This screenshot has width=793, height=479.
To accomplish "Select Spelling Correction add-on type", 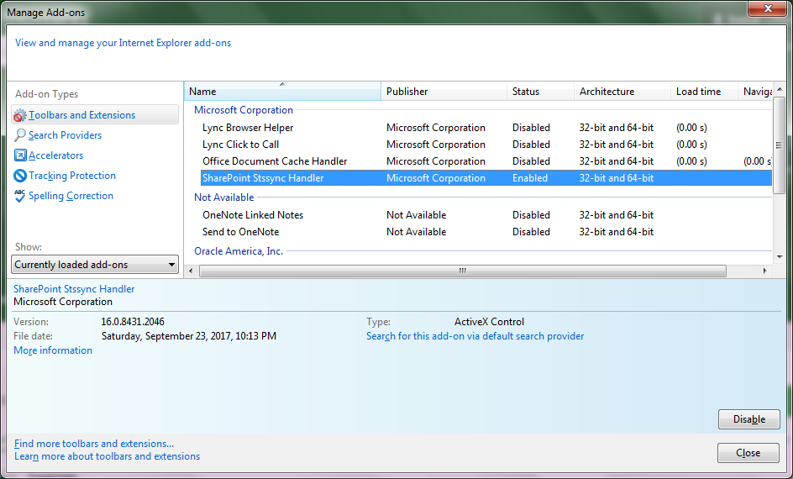I will tap(71, 196).
